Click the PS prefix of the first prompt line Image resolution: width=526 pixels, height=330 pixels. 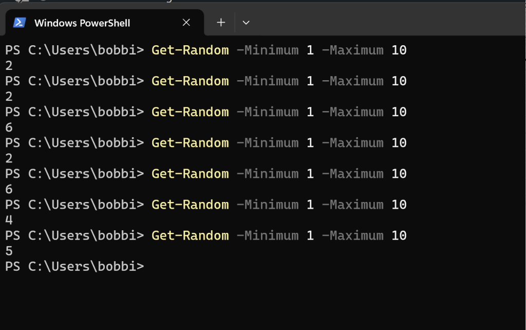(x=12, y=50)
